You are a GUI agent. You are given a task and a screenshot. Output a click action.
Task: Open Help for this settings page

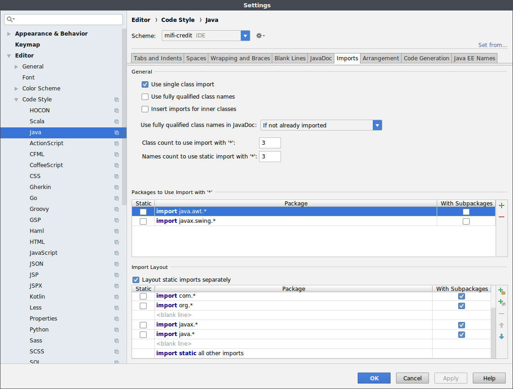489,378
